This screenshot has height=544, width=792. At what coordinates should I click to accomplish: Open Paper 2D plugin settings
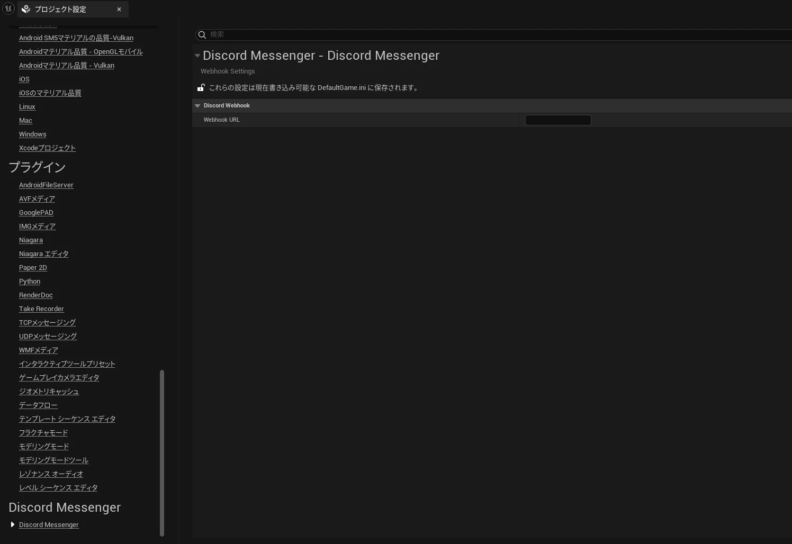(x=33, y=268)
